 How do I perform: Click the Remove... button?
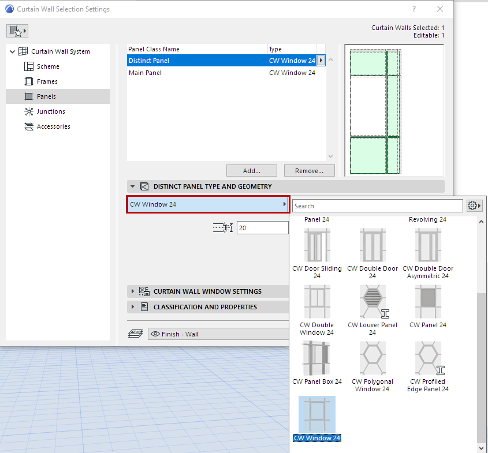[x=309, y=171]
